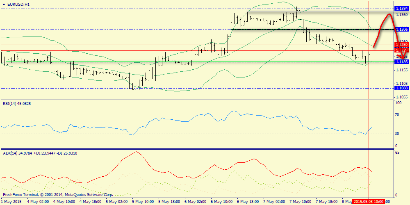Screen dimensions: 410x205
Task: Click the FreshForex Terminal copyright text
Action: pyautogui.click(x=57, y=195)
